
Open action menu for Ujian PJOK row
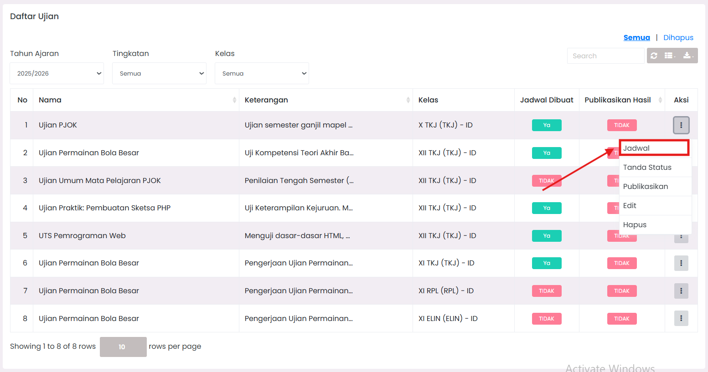[681, 125]
